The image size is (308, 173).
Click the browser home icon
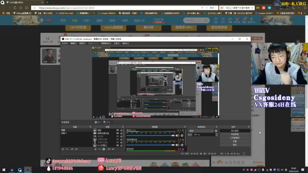coord(21,8)
